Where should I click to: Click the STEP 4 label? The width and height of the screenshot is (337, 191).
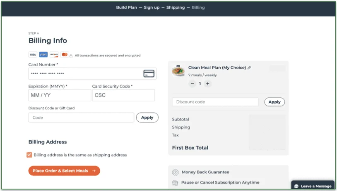click(x=34, y=33)
